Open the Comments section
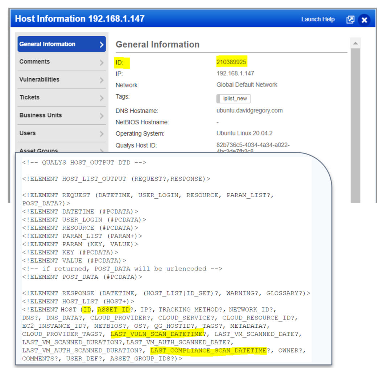The image size is (388, 368). (62, 62)
